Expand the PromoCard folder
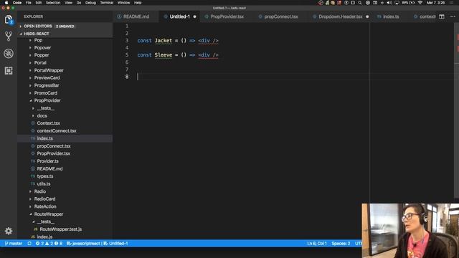This screenshot has height=258, width=459. click(x=46, y=93)
